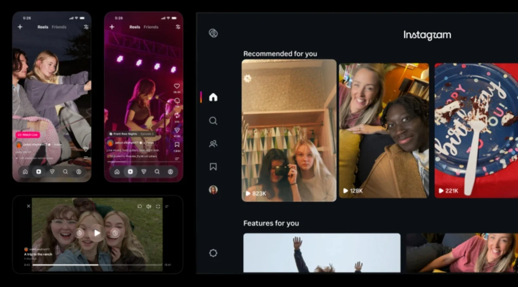Tap the Reels nav icon on the campfire phone
The height and width of the screenshot is (287, 518).
[x=38, y=171]
